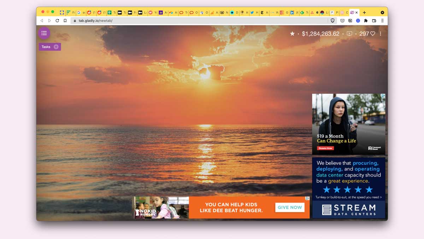
Task: Open Brave Shields lion icon
Action: [x=332, y=21]
